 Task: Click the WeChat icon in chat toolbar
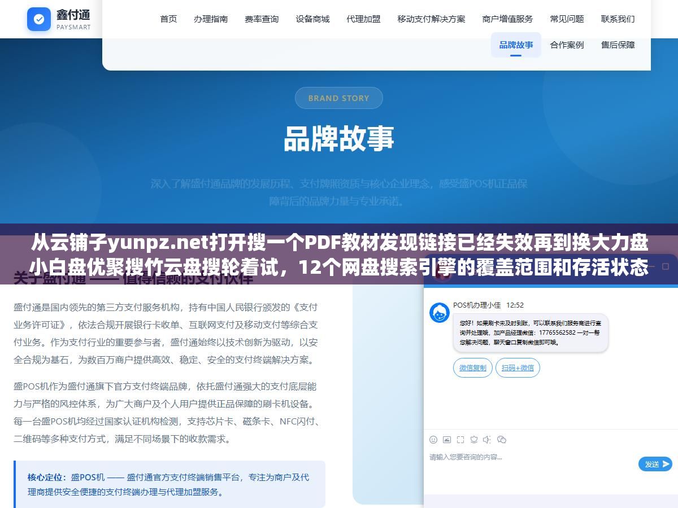[x=502, y=439]
